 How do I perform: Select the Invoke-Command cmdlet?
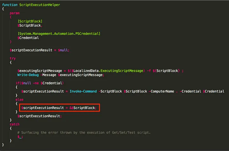coord(83,91)
